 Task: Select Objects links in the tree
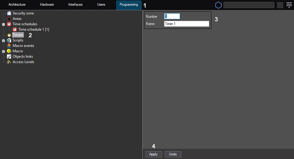[23, 57]
